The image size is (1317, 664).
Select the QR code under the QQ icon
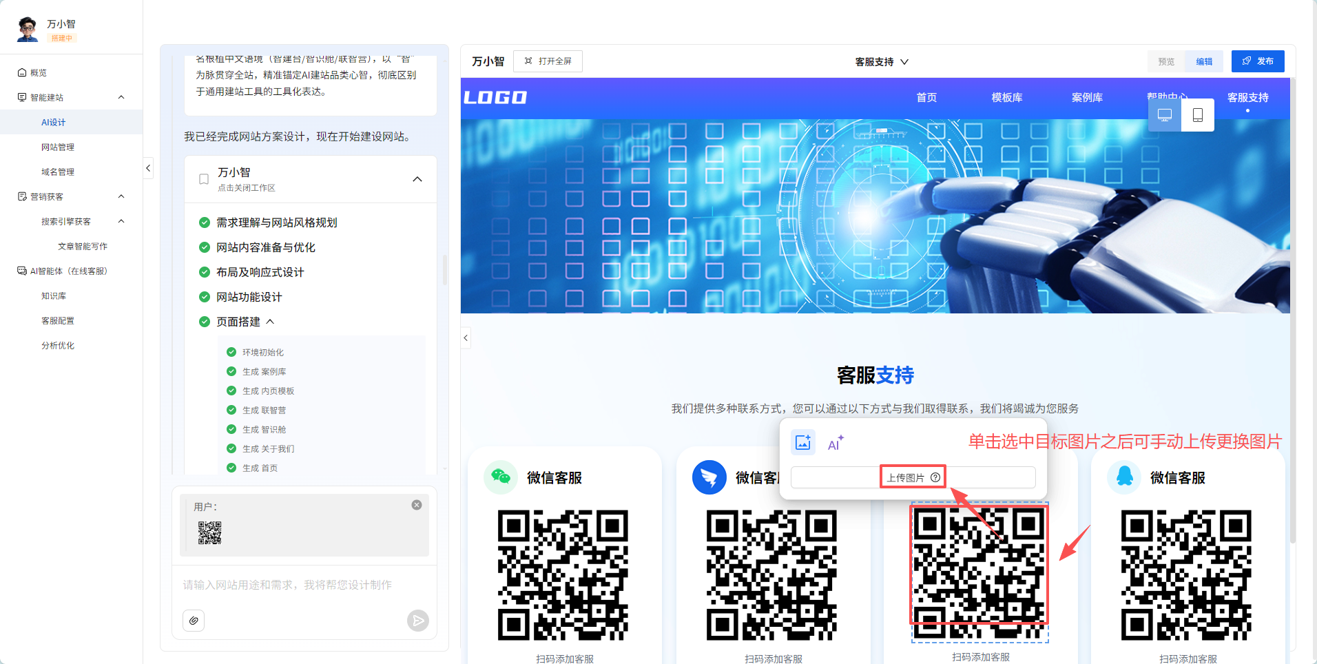coord(1187,575)
